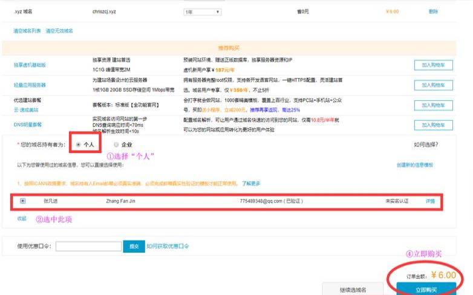
Task: Click the 套餐版本: 标准版【全功能官网】 text
Action: [x=126, y=105]
